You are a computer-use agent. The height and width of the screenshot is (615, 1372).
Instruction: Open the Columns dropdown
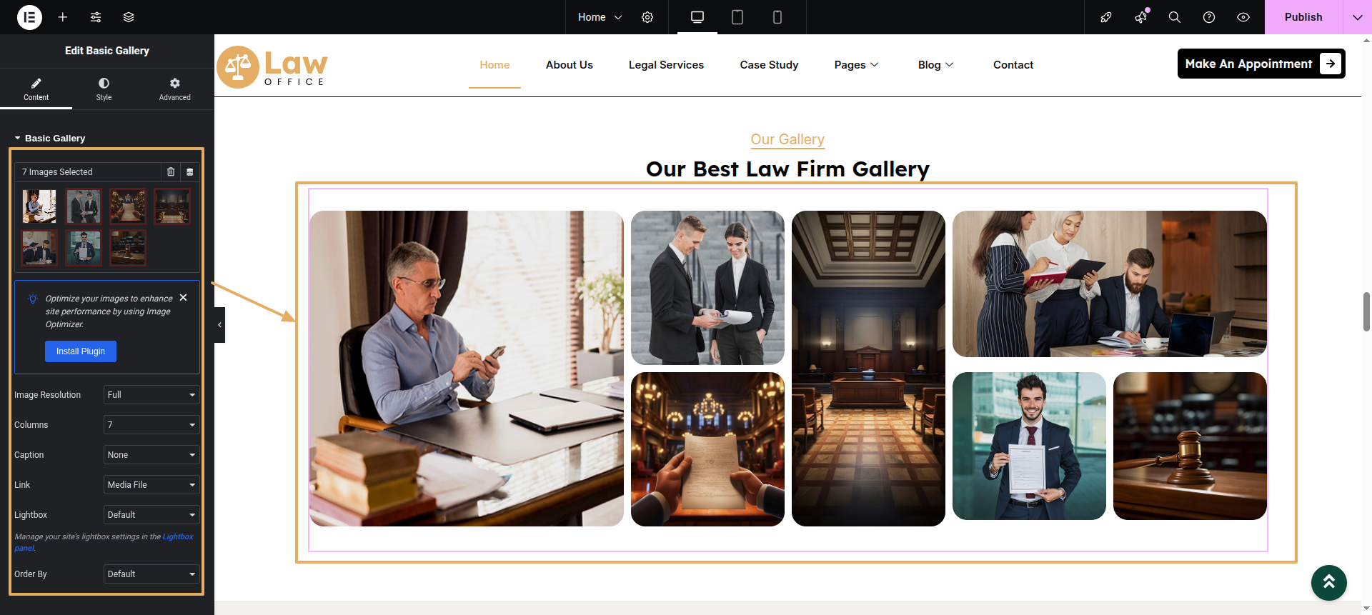coord(151,425)
